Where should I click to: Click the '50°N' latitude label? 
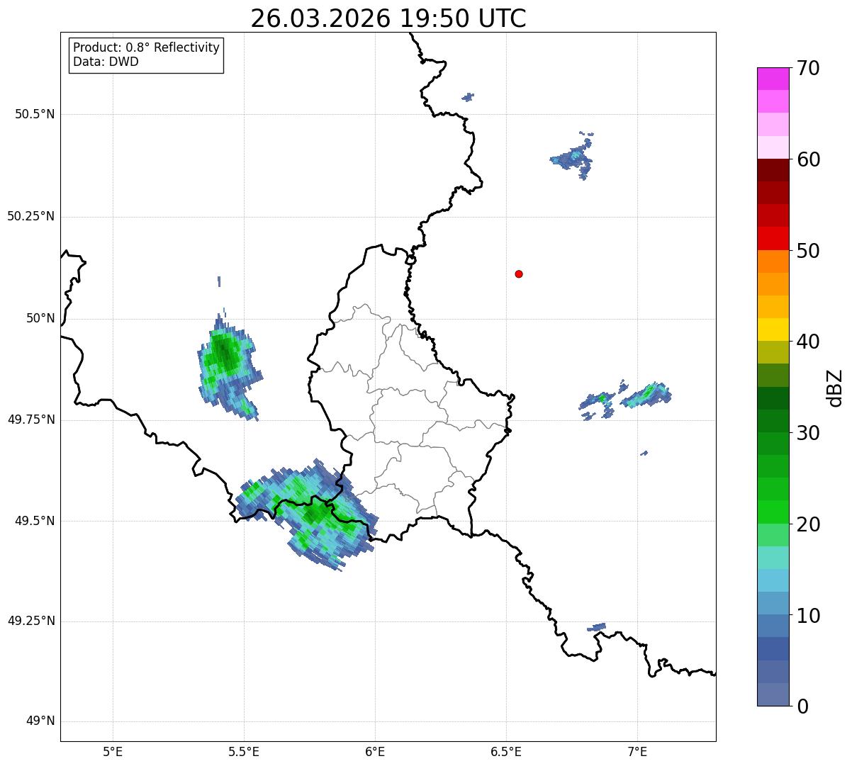(x=40, y=318)
